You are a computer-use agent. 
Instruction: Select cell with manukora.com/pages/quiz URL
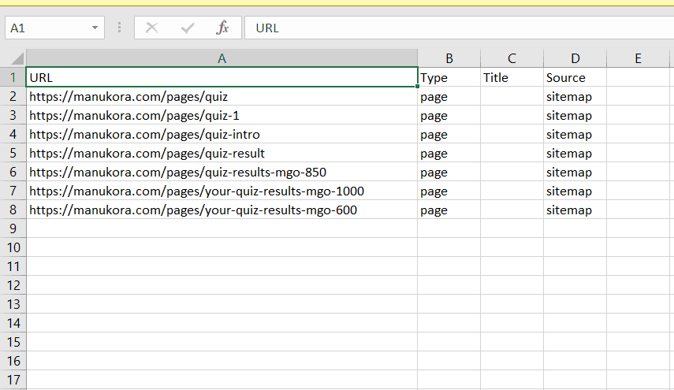(x=222, y=96)
